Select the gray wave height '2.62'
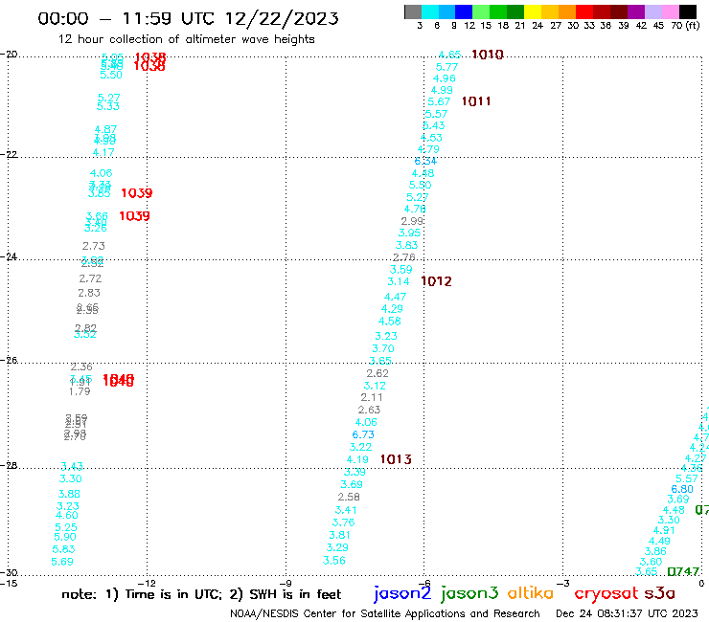 tap(377, 373)
